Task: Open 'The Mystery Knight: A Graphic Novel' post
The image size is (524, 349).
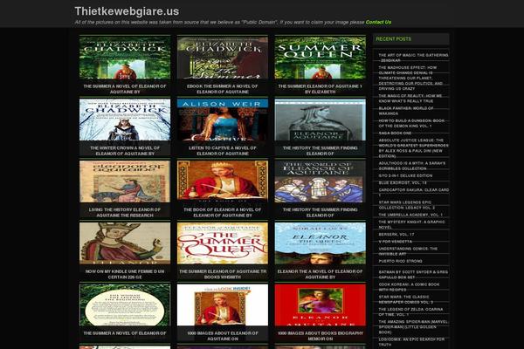Action: pyautogui.click(x=411, y=224)
